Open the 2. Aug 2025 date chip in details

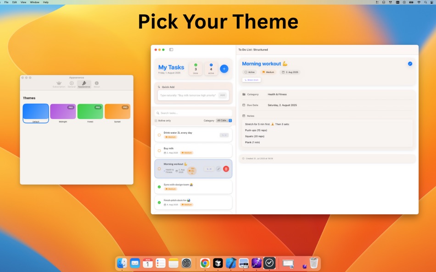point(290,72)
